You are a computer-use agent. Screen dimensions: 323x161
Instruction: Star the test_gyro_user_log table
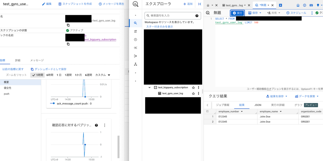click(193, 93)
